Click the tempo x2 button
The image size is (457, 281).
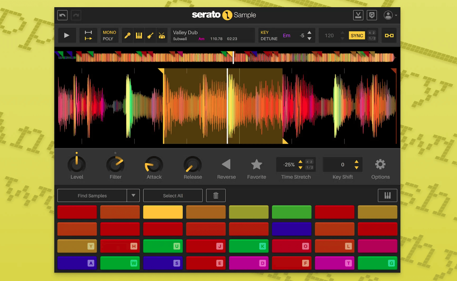pyautogui.click(x=372, y=33)
